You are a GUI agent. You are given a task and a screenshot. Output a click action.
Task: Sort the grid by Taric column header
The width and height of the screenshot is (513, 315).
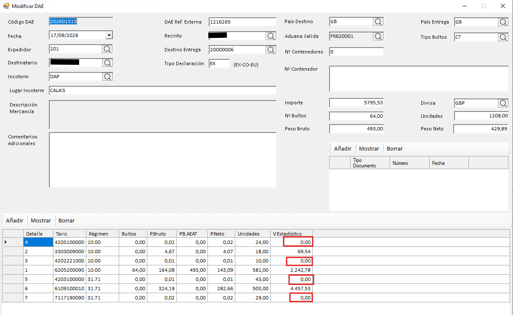69,234
